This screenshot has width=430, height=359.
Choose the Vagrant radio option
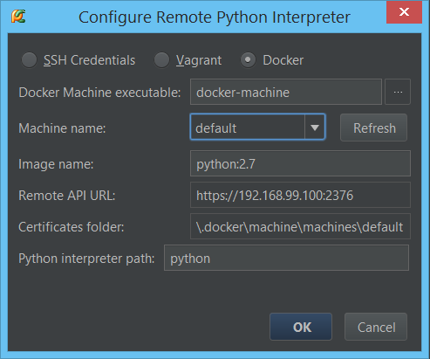161,60
